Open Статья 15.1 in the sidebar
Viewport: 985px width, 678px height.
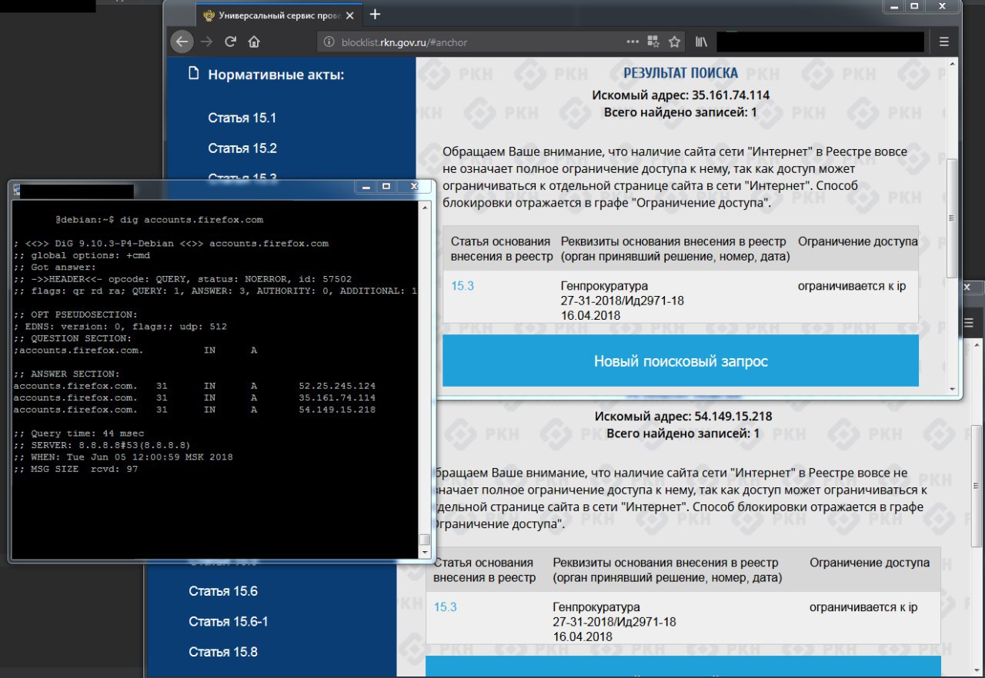coord(242,118)
